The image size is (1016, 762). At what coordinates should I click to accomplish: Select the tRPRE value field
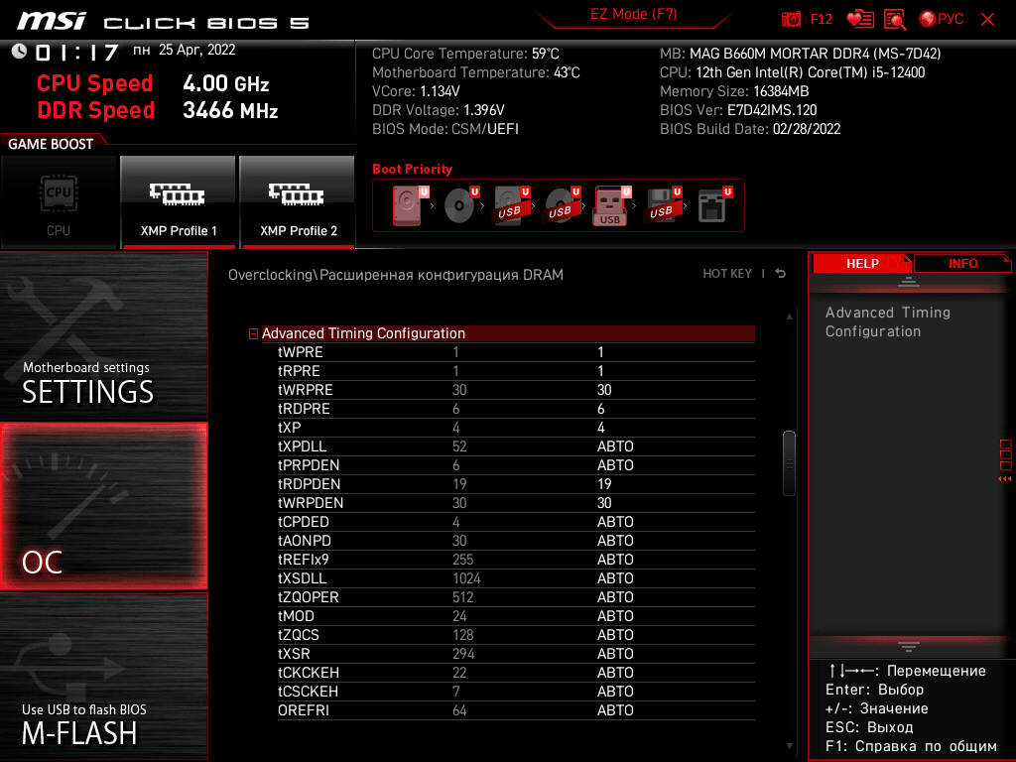(600, 371)
